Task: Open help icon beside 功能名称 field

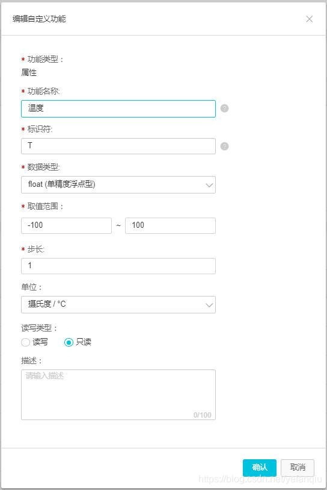Action: [x=224, y=108]
